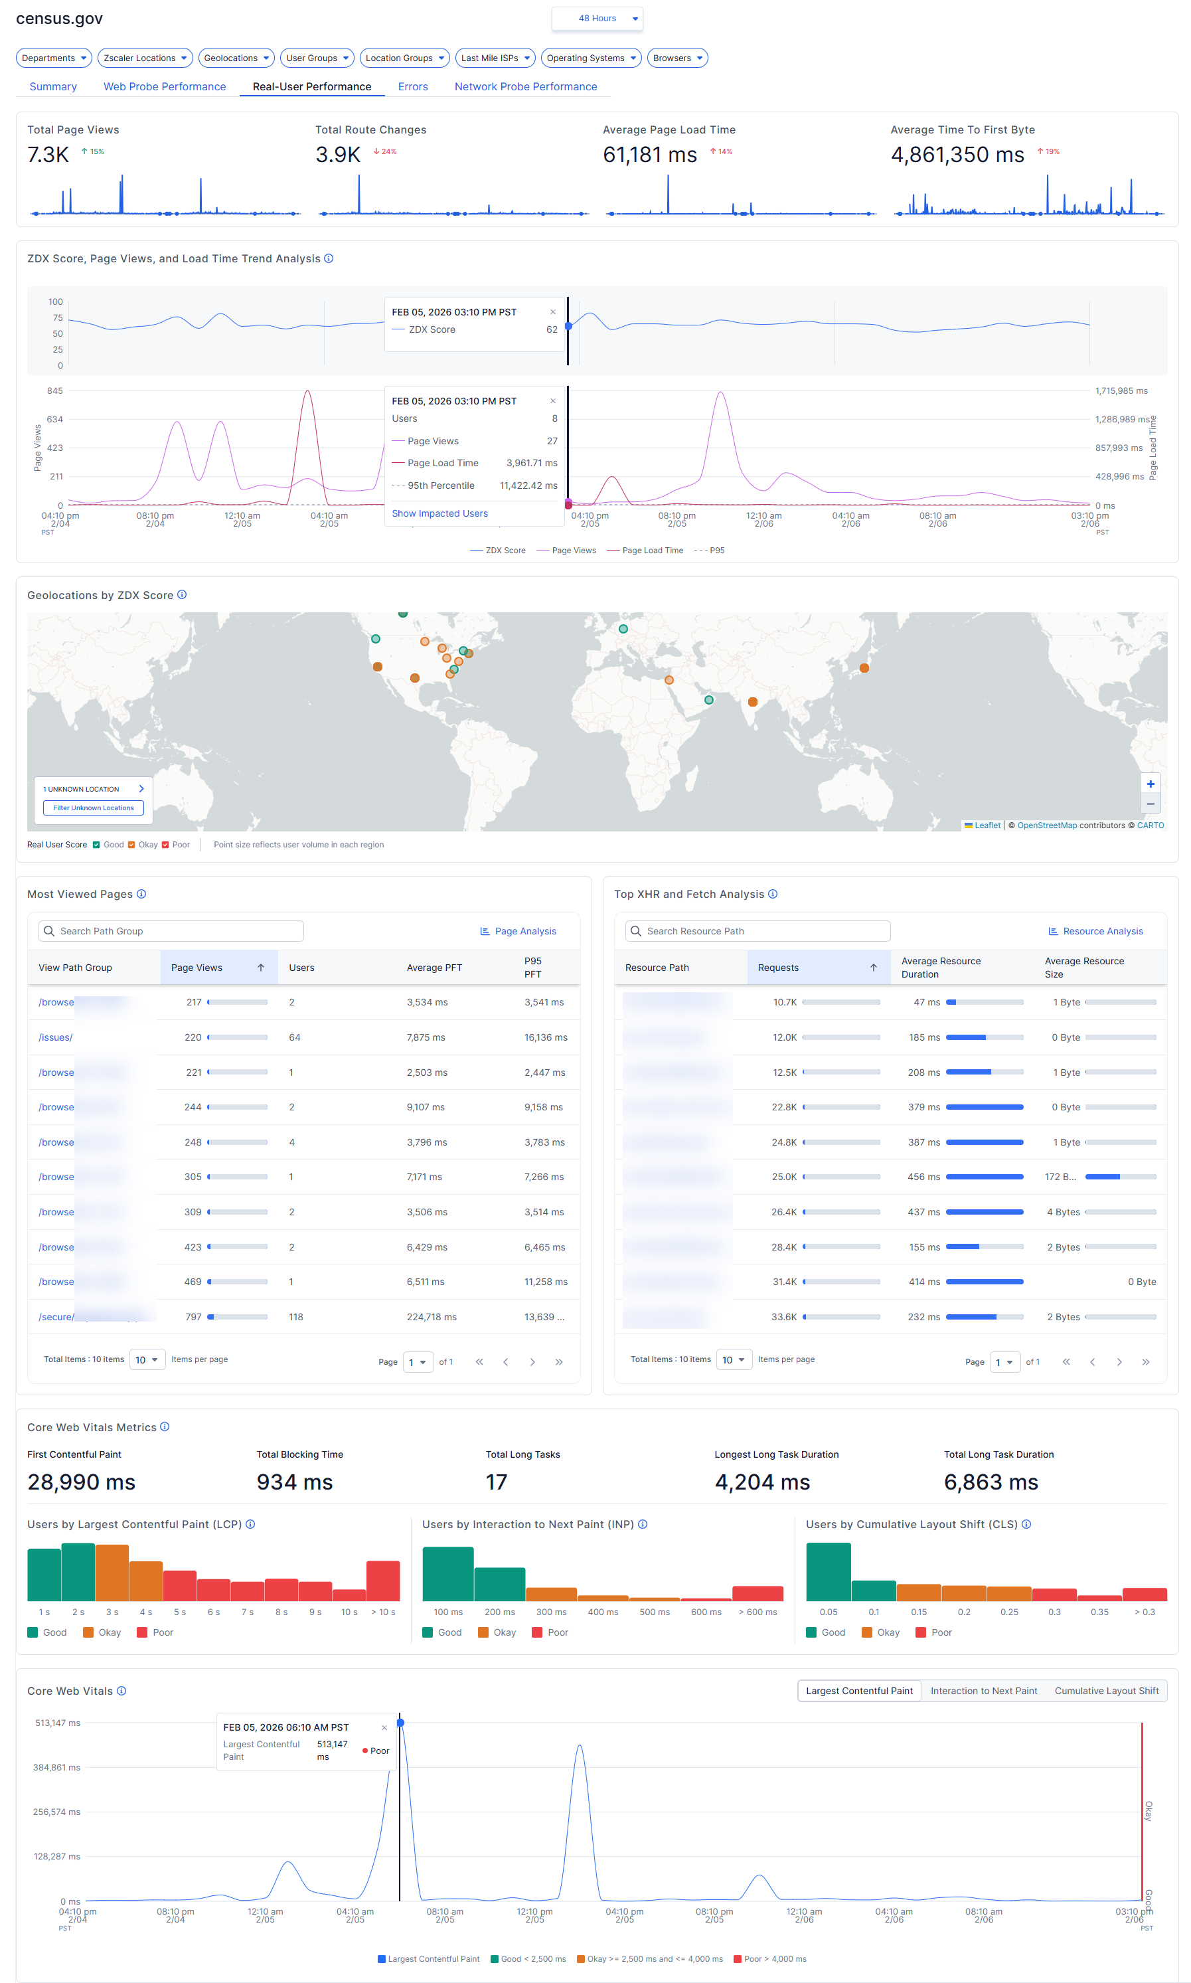Image resolution: width=1191 pixels, height=1983 pixels.
Task: Toggle the Poor Real User Score checkbox
Action: pyautogui.click(x=165, y=845)
